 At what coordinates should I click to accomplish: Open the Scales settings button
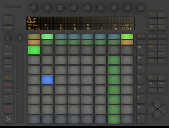(x=152, y=48)
